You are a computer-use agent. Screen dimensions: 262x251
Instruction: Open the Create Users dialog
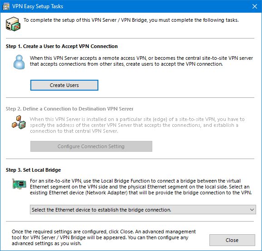click(x=64, y=85)
